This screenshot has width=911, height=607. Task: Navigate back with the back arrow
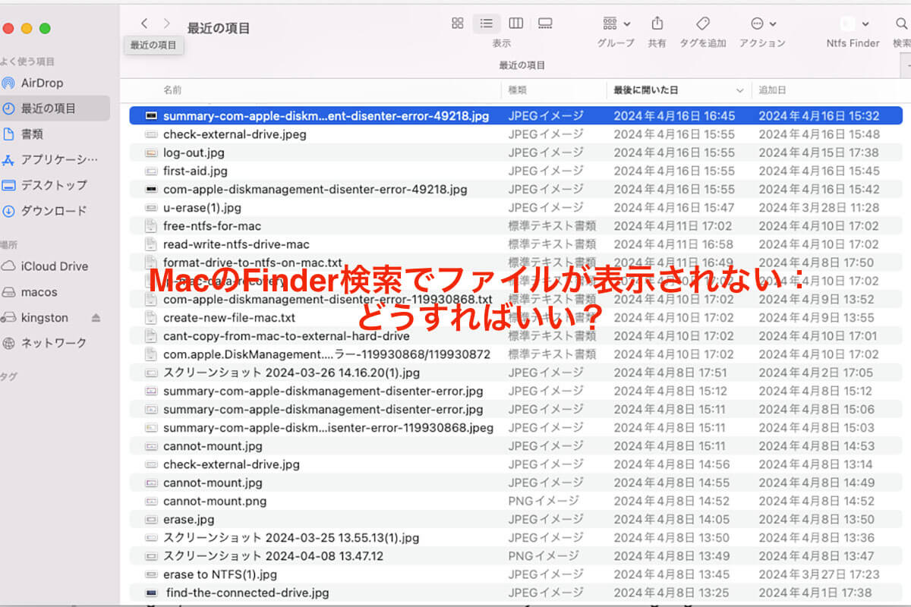click(x=144, y=23)
